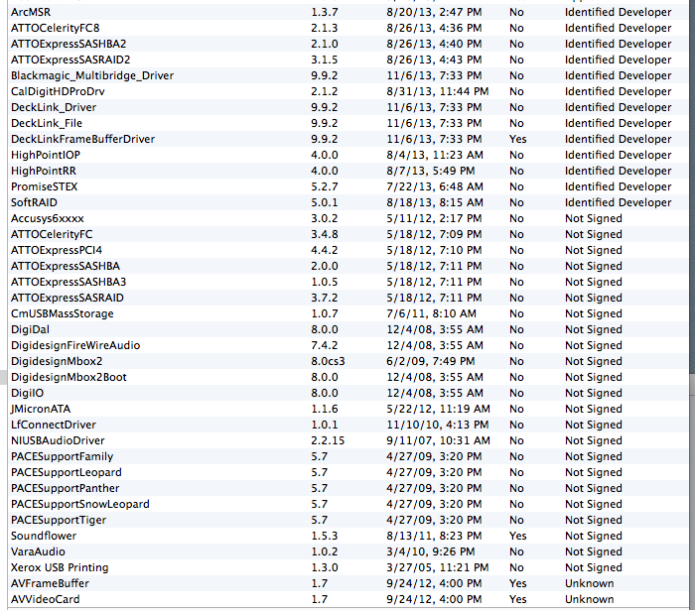Select the HighPointRR row

pos(347,171)
